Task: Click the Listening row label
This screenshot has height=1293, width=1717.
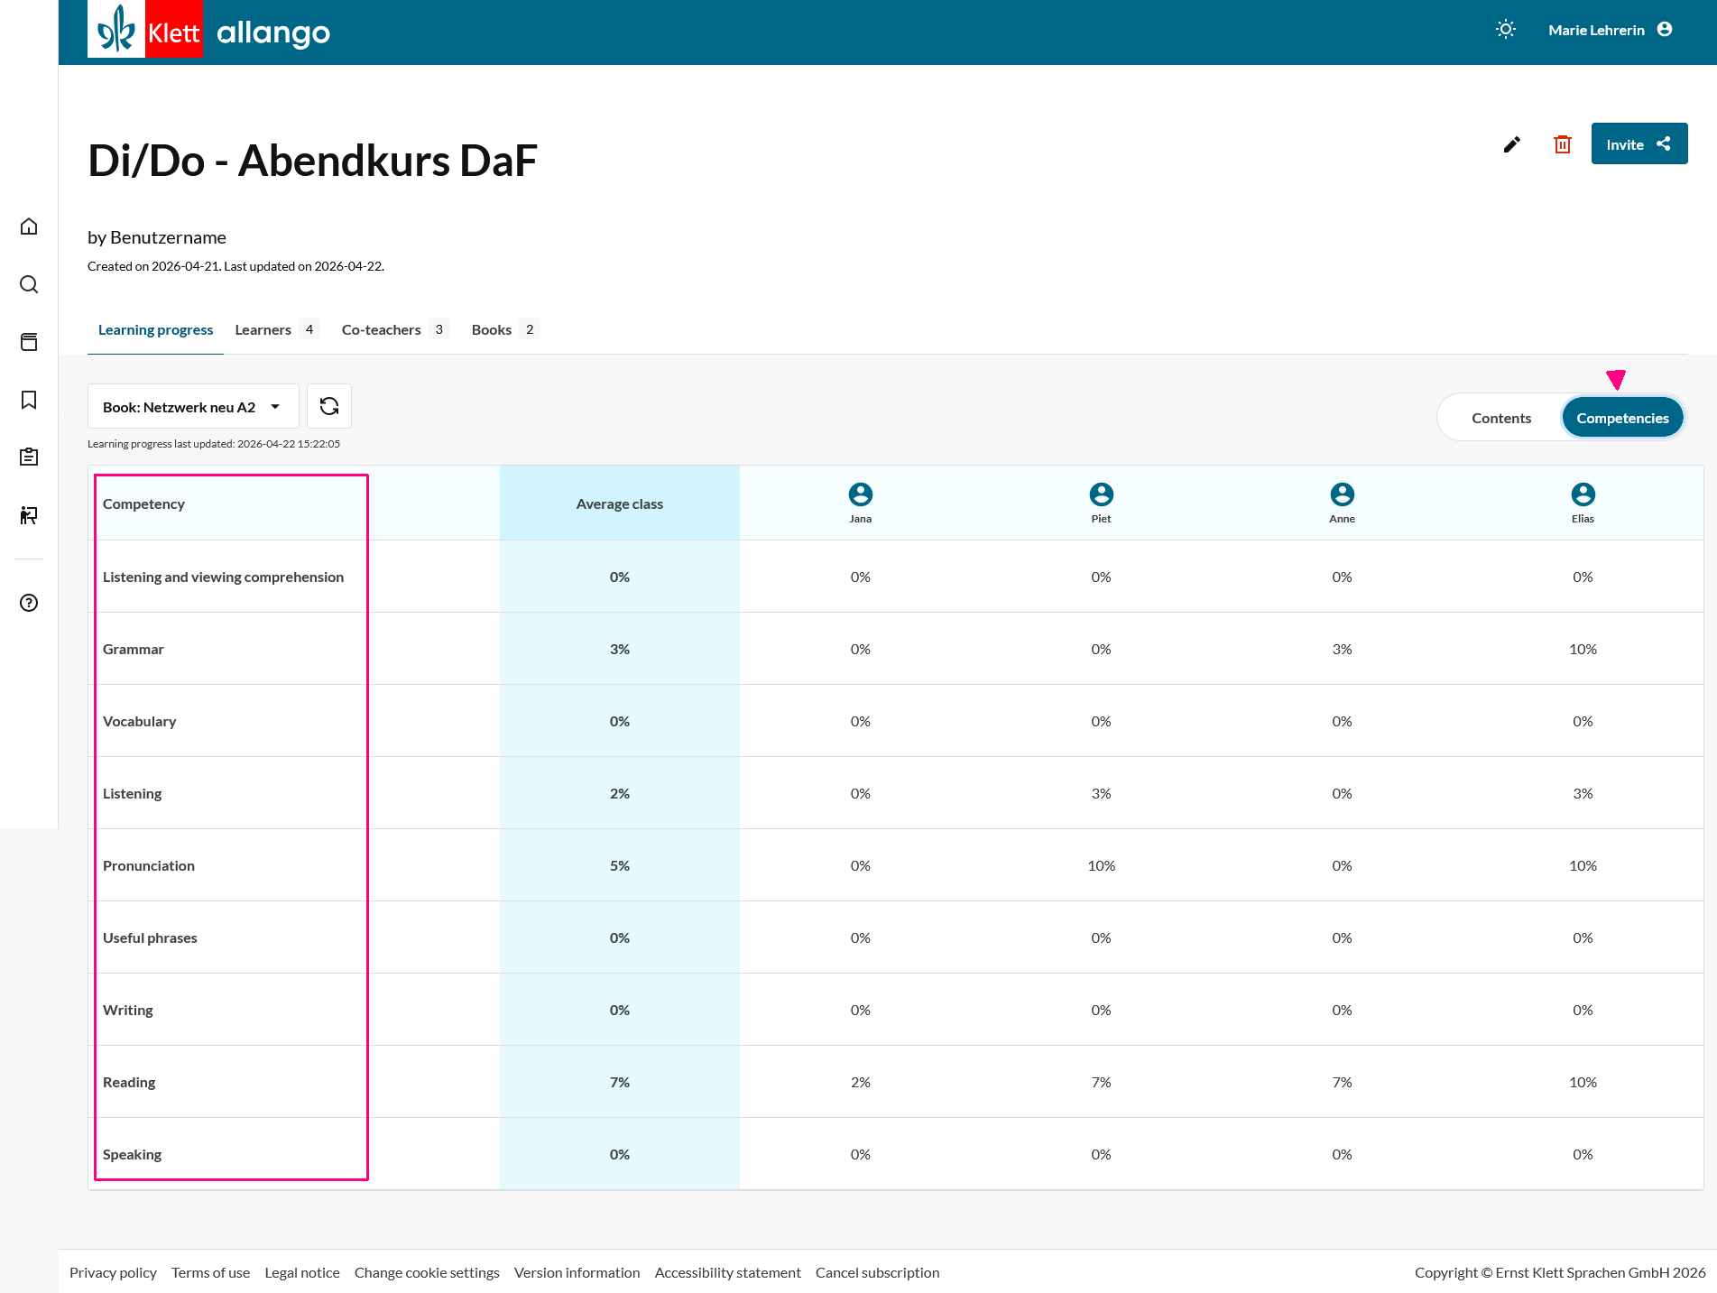Action: coord(132,793)
